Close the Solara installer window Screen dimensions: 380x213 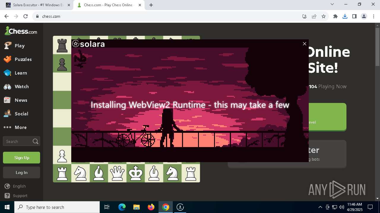click(x=304, y=44)
